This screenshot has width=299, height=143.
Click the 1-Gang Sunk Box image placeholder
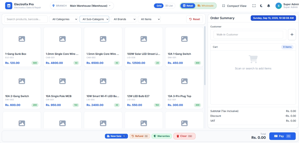click(22, 39)
